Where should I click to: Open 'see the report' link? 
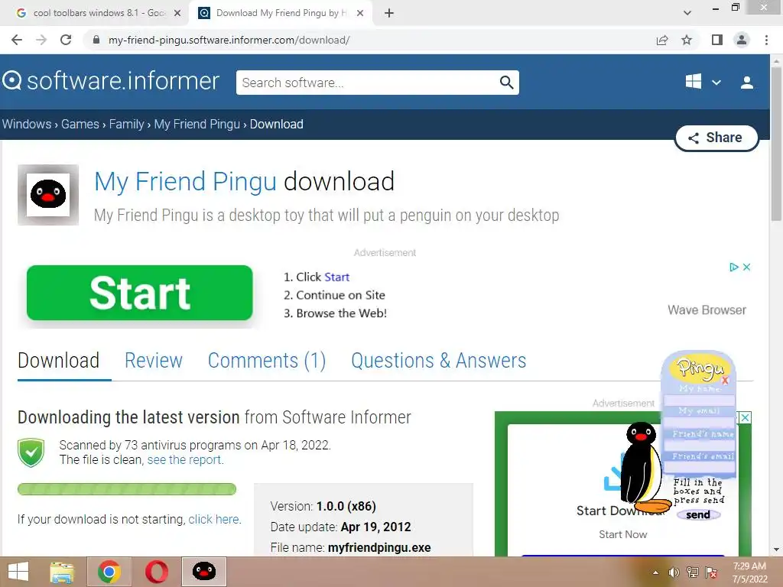point(185,459)
